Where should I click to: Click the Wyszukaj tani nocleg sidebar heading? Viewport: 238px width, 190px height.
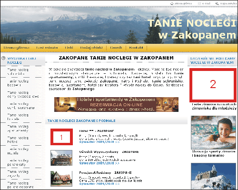coord(22,60)
